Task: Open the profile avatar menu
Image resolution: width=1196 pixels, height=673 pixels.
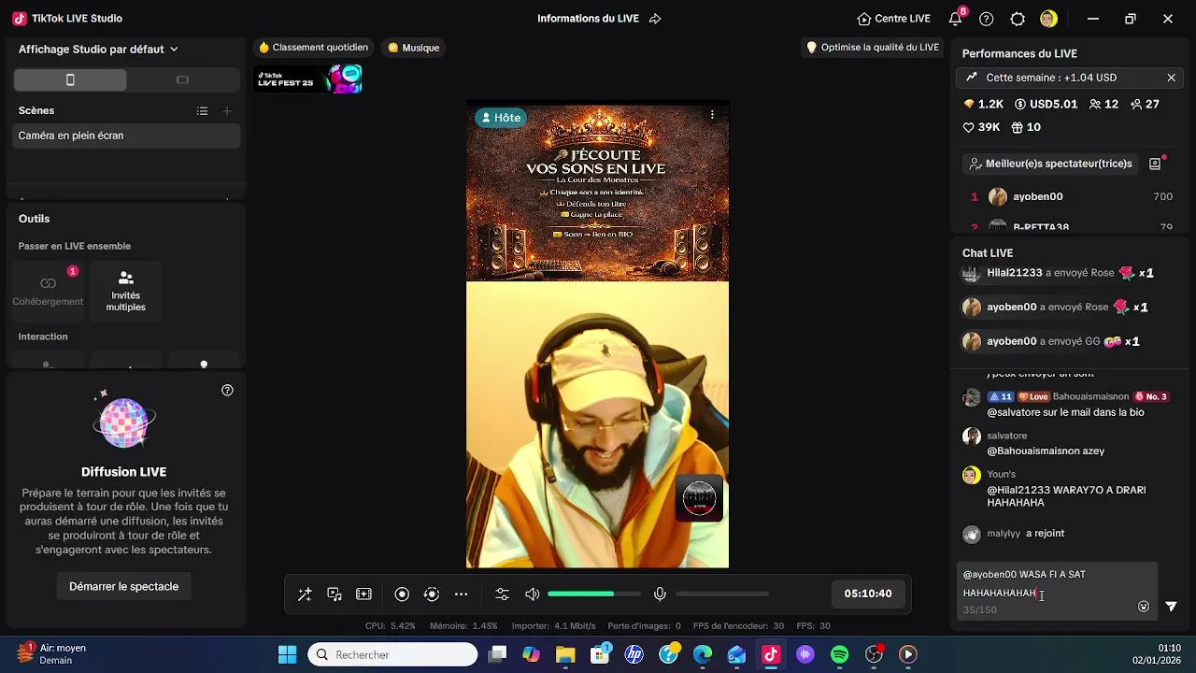Action: pos(1049,19)
